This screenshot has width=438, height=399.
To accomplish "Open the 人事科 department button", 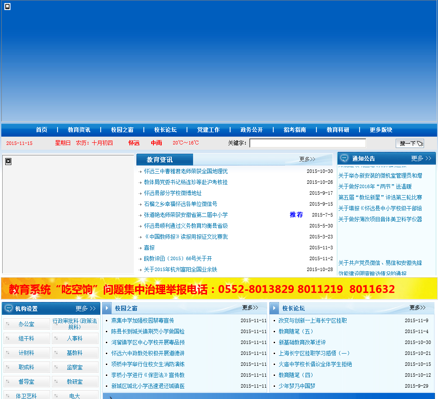I will click(x=75, y=339).
